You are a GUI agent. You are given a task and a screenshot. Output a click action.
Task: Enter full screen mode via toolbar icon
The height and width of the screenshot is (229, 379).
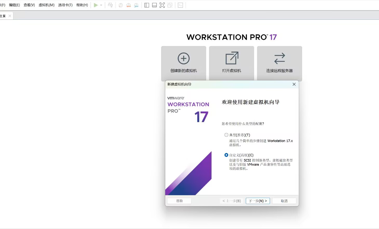[x=162, y=5]
